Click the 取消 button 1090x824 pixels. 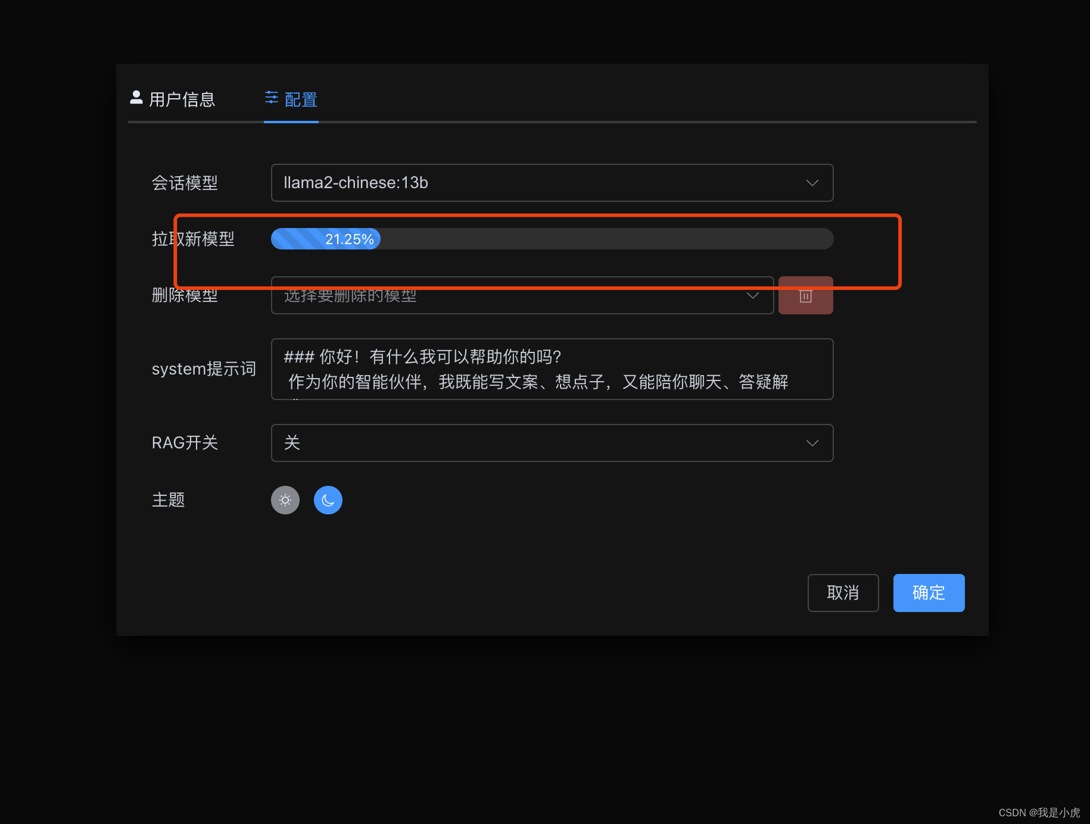click(843, 593)
